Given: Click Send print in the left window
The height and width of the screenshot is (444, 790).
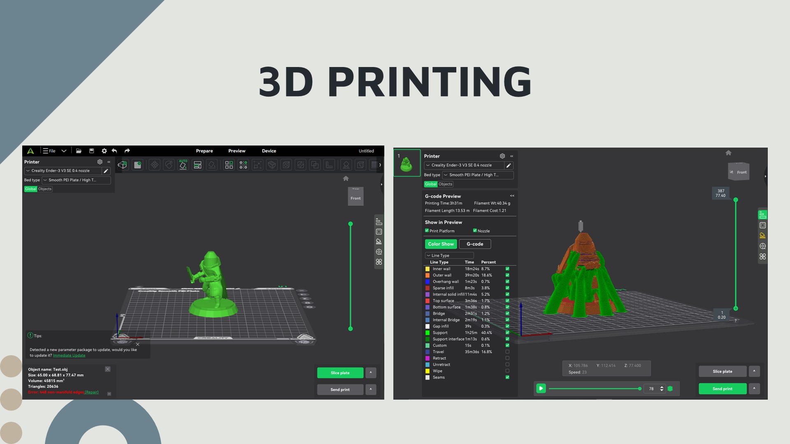Looking at the screenshot, I should coord(340,390).
